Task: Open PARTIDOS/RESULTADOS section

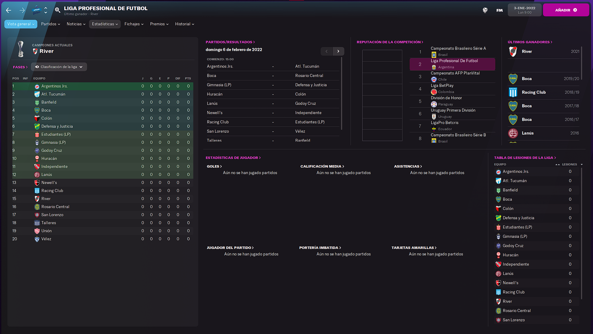Action: tap(230, 42)
